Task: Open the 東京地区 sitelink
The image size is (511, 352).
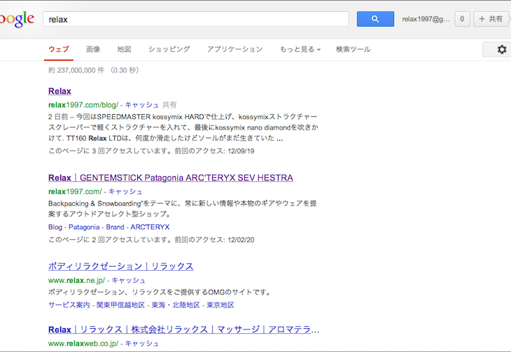Action: tap(220, 304)
